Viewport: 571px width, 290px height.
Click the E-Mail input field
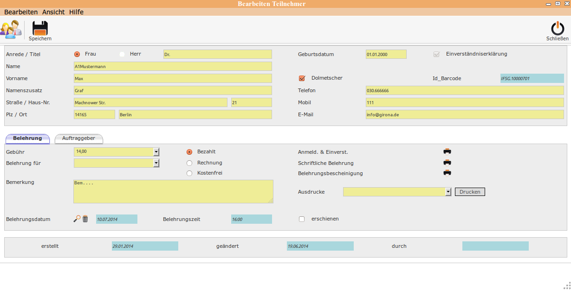464,114
